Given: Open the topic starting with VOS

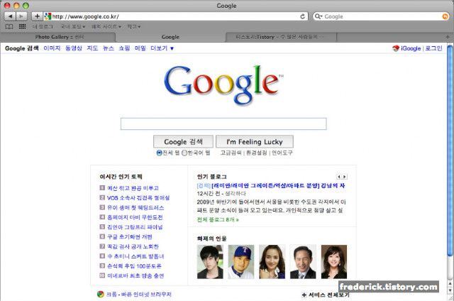Looking at the screenshot, I should coord(138,198).
